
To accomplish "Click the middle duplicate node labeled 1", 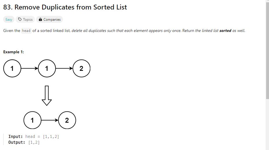I will [x=47, y=69].
